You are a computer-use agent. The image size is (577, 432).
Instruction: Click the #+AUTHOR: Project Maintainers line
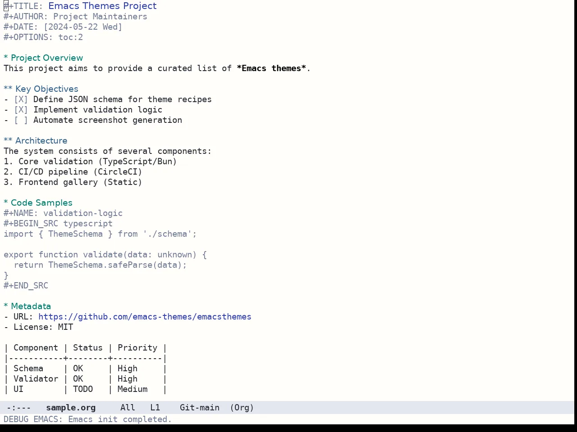click(75, 17)
